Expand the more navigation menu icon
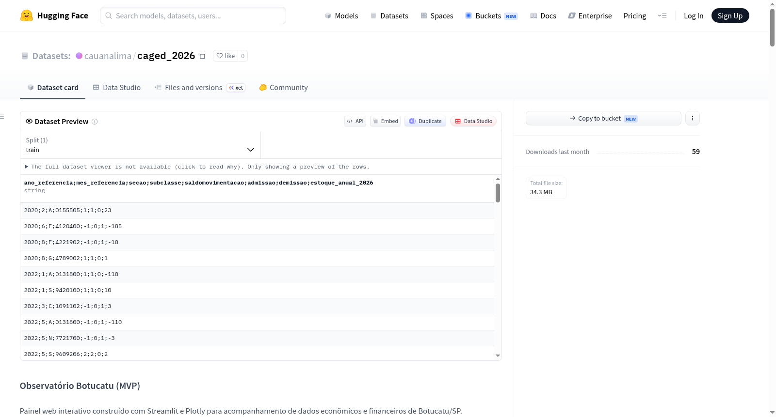Image resolution: width=776 pixels, height=417 pixels. [x=662, y=15]
